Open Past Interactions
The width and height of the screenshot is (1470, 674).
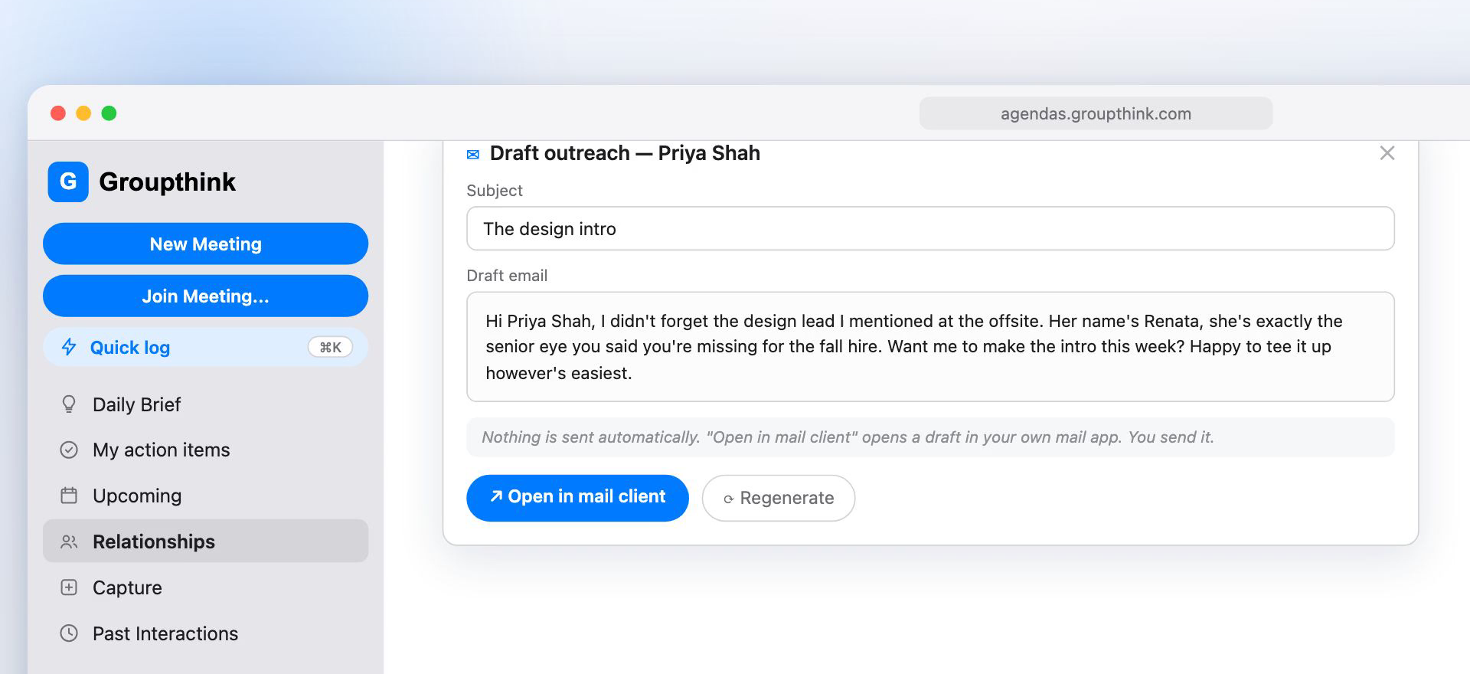pos(205,633)
